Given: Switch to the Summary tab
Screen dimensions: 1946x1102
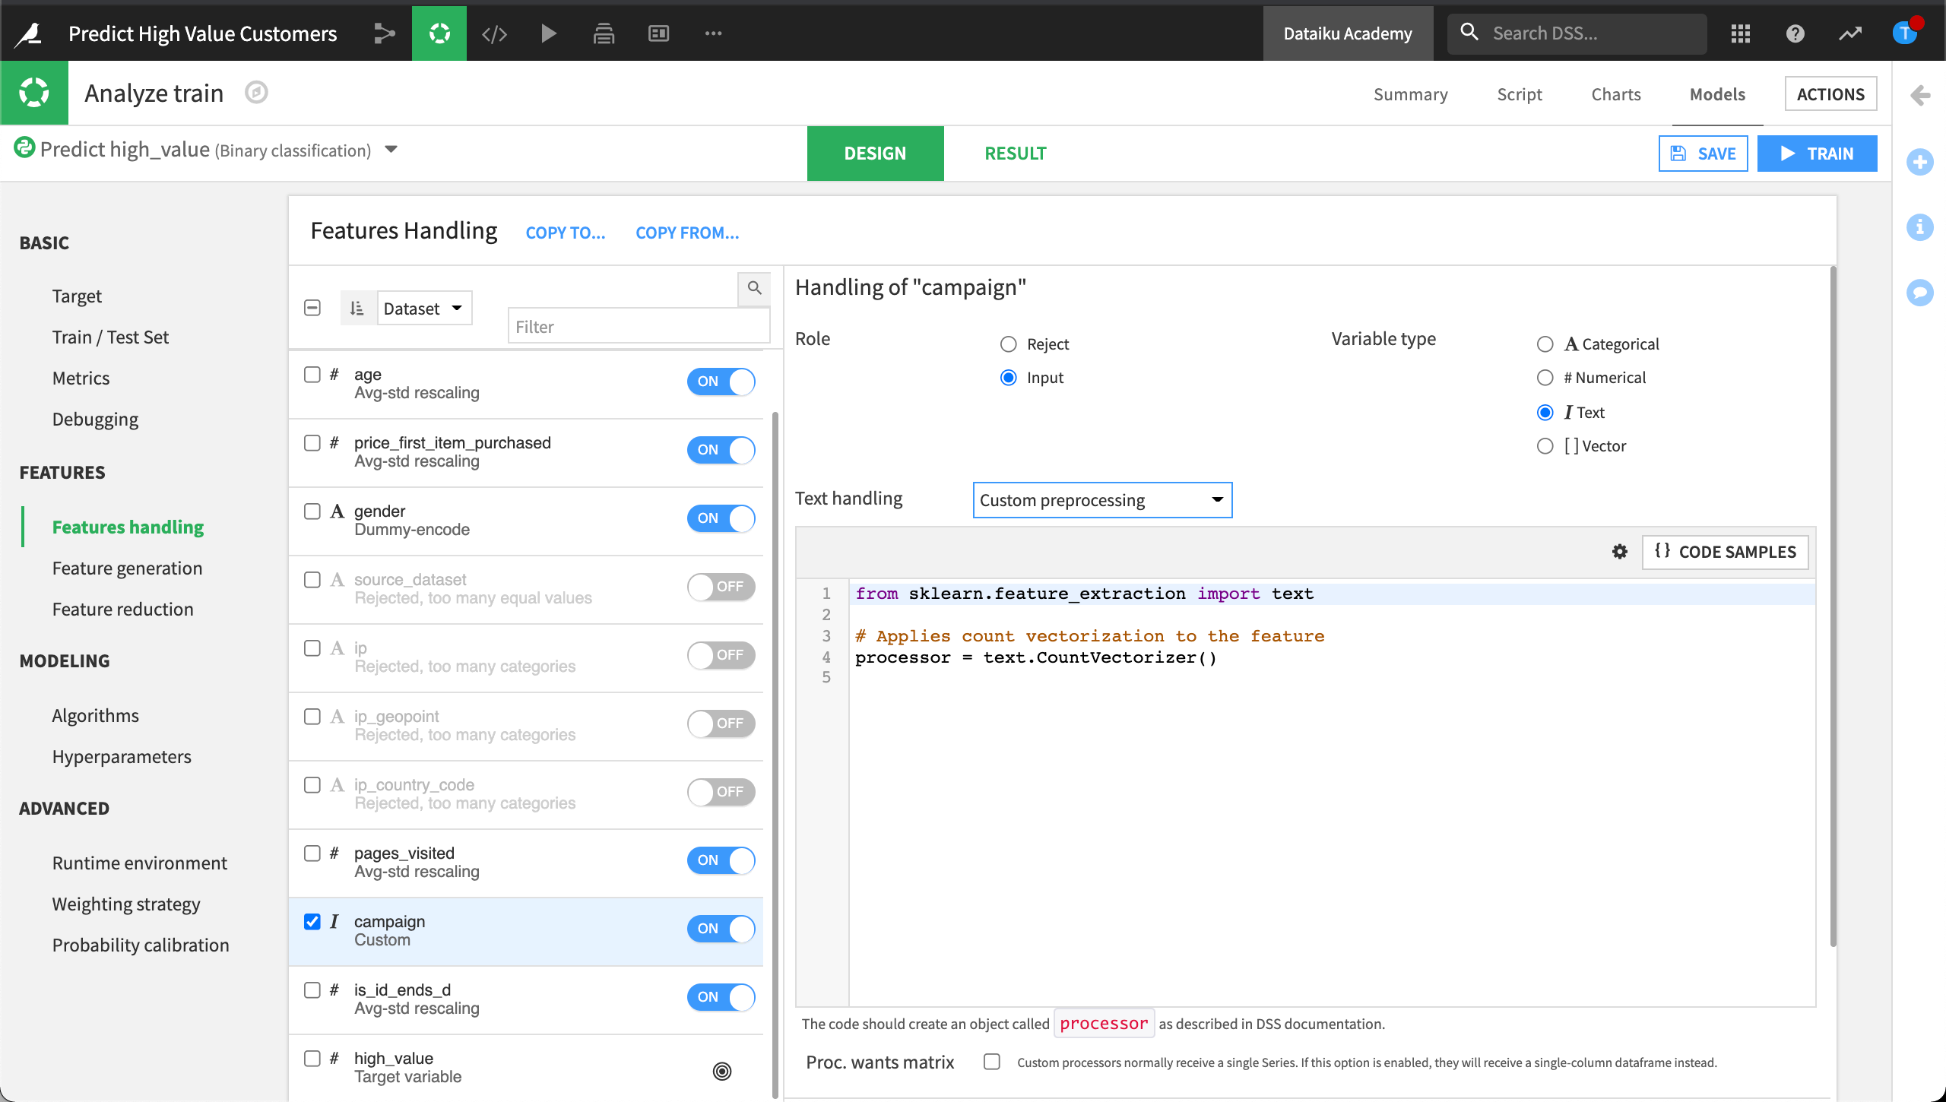Looking at the screenshot, I should tap(1411, 94).
